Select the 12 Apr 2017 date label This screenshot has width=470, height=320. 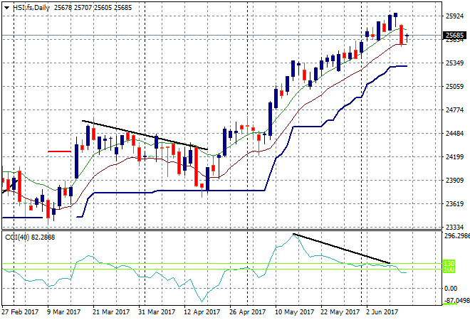(202, 312)
